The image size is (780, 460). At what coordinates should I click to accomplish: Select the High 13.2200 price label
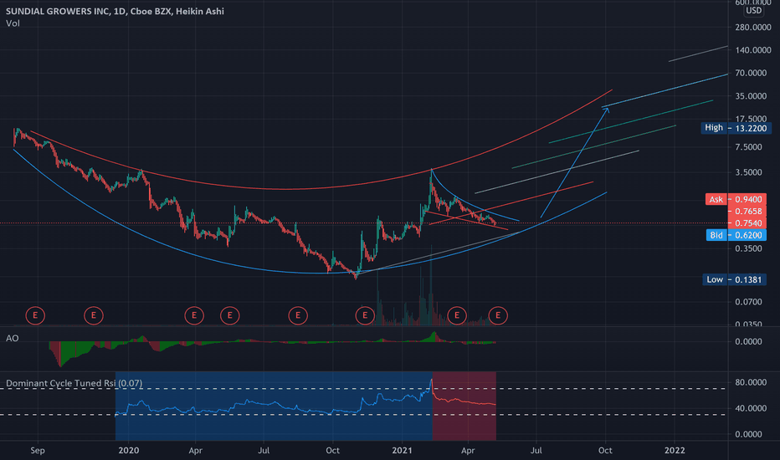click(736, 128)
